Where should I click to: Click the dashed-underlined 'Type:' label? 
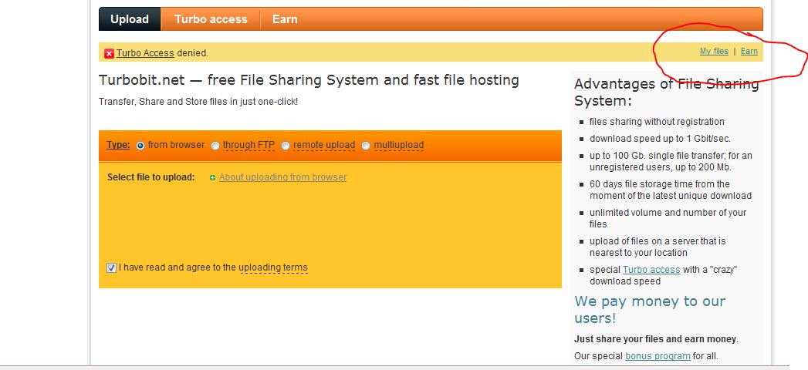(x=118, y=145)
